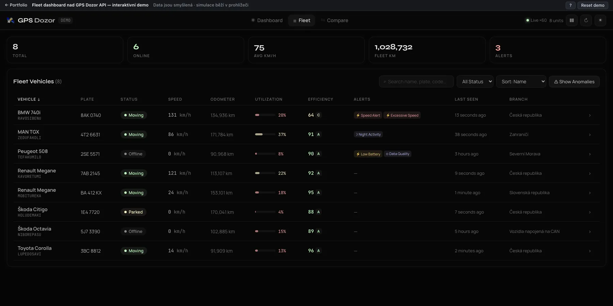Click the green Live ×60 status indicator
Screen dimensions: 613x306
(x=536, y=20)
